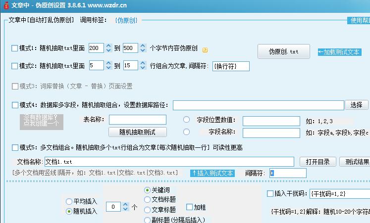Select 平均插入 radio option
This screenshot has height=223, width=370.
[x=69, y=201]
